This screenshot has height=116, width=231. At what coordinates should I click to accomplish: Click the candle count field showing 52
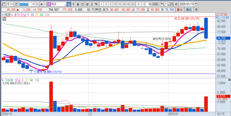[149, 4]
